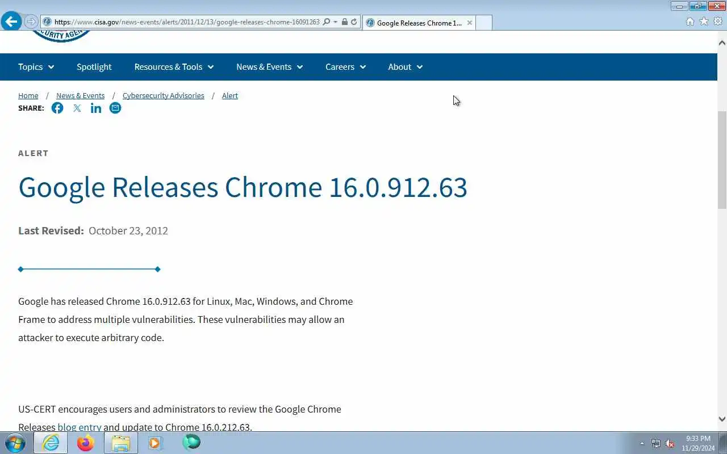Open Favorites with the star icon
The height and width of the screenshot is (454, 727).
(x=704, y=22)
